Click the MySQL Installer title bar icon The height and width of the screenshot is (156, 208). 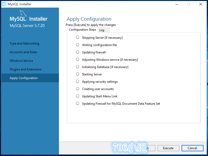[4, 4]
